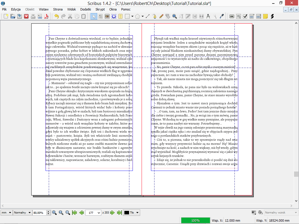Expand the Normalny image quality dropdown
Image resolution: width=299 pixels, height=224 pixels.
(22, 213)
